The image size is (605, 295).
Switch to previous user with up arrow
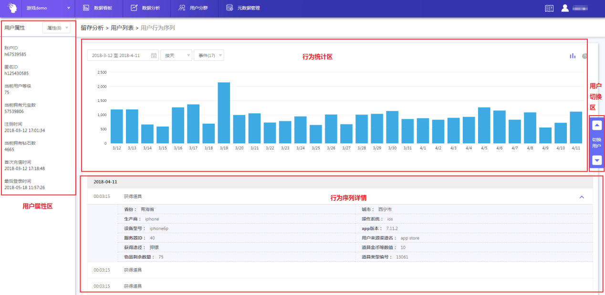point(597,126)
